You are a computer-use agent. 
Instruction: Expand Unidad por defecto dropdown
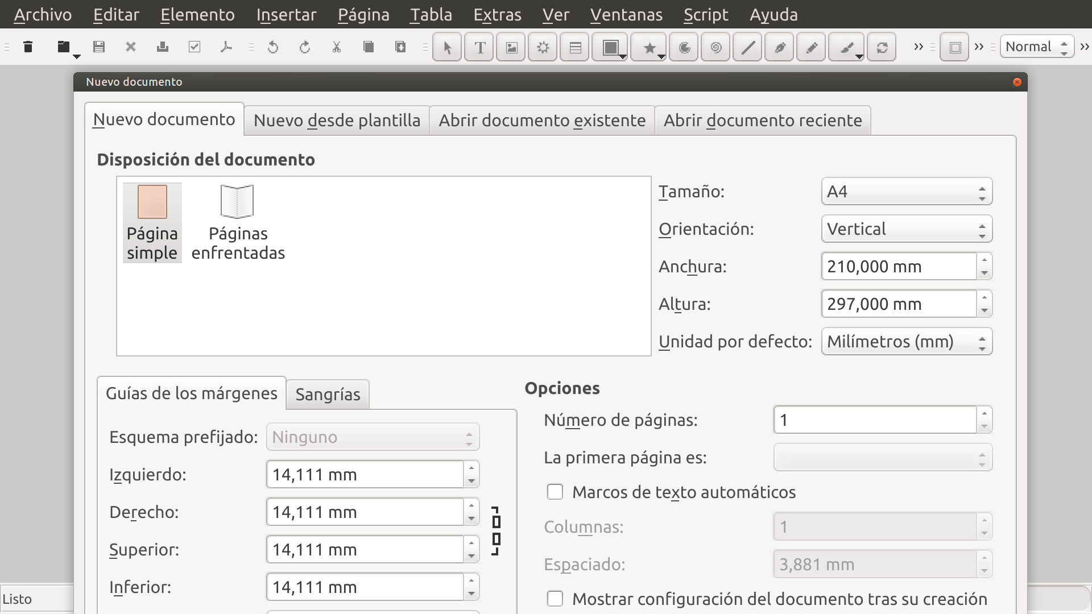click(907, 342)
